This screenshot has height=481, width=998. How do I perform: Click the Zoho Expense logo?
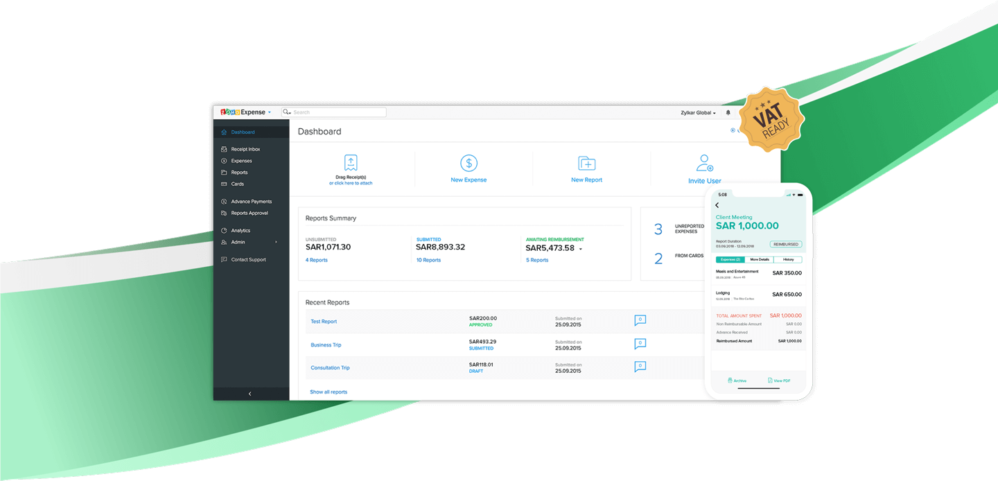tap(243, 112)
